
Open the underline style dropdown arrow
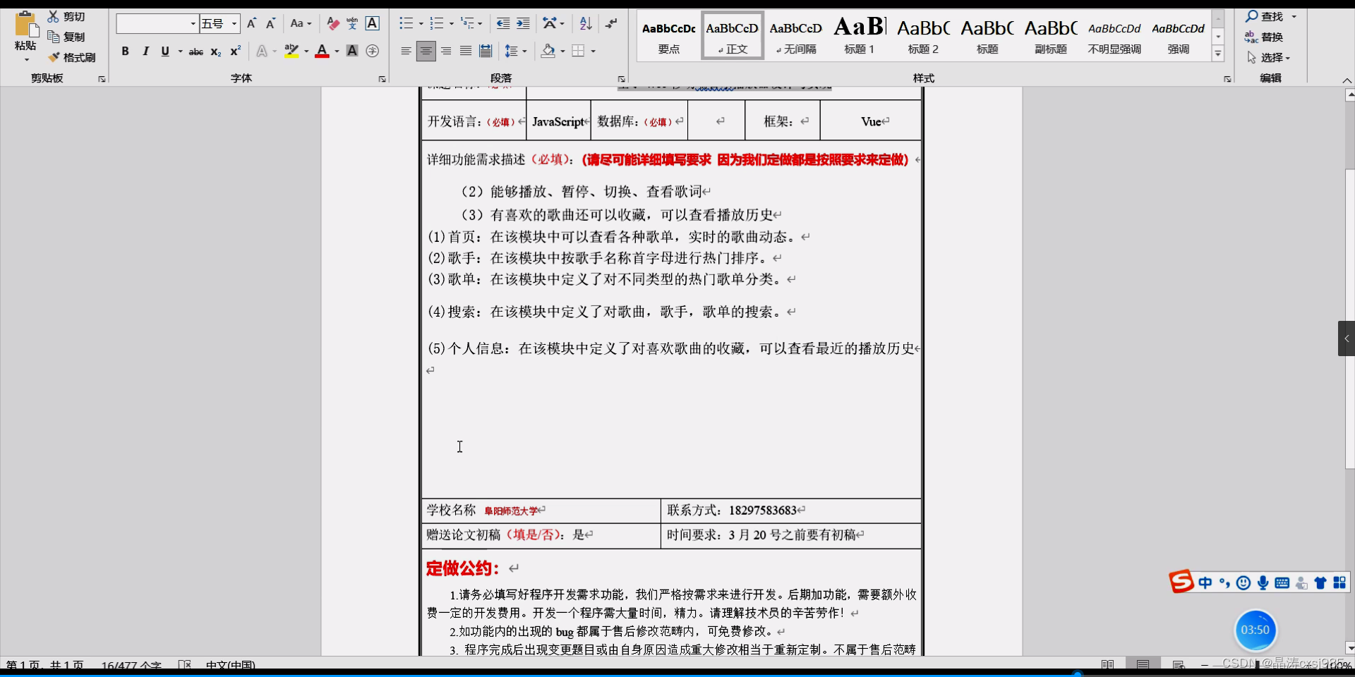(x=180, y=51)
